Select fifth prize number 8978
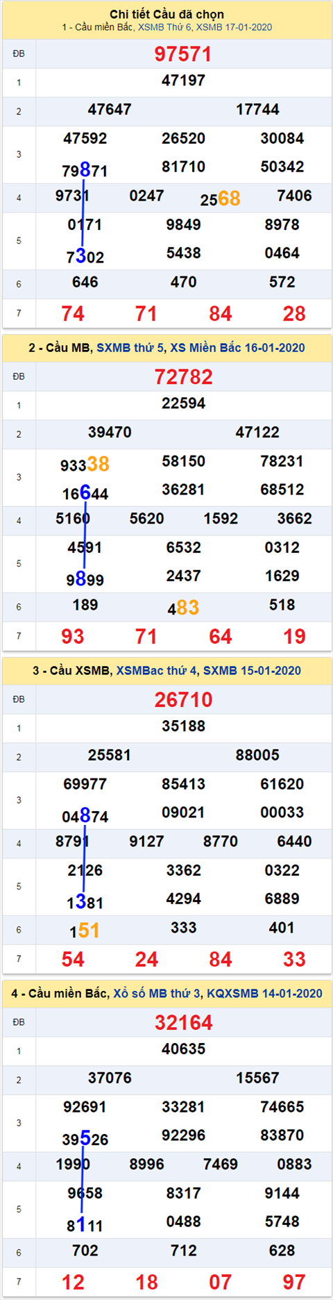The height and width of the screenshot is (1300, 333). (x=282, y=225)
